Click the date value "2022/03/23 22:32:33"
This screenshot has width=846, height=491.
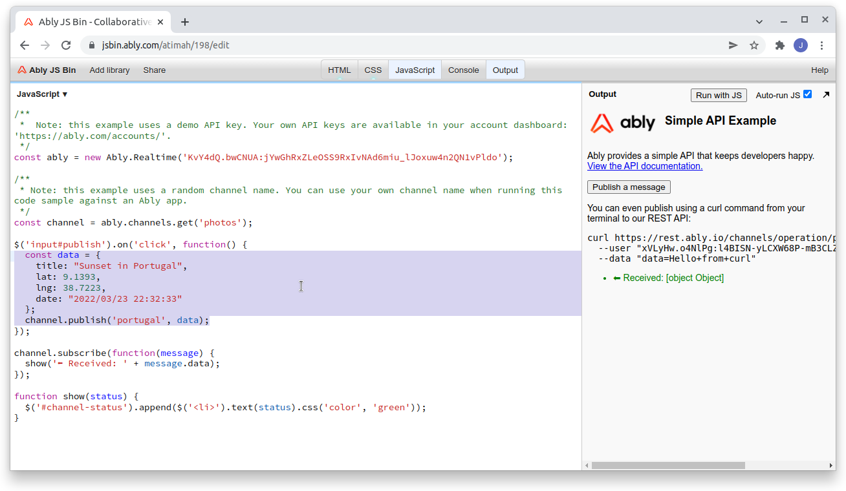(x=125, y=299)
